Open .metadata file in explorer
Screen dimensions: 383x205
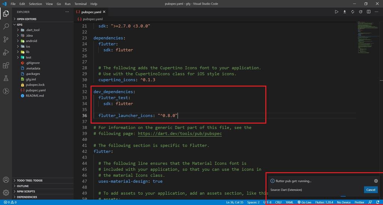coord(43,68)
